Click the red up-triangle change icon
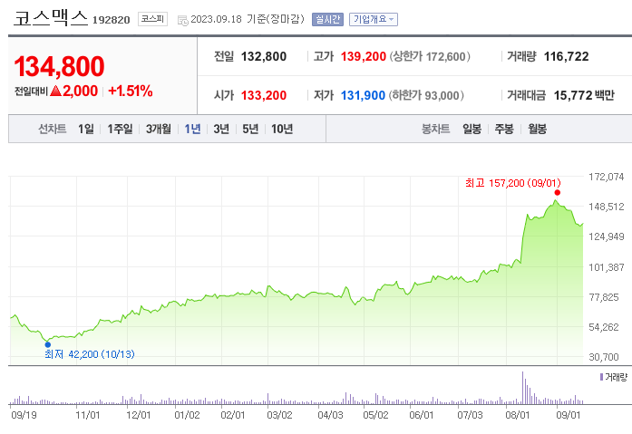 55,91
